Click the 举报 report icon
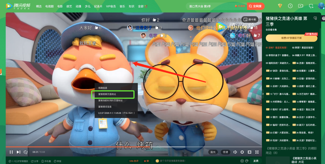 pyautogui.click(x=57, y=161)
